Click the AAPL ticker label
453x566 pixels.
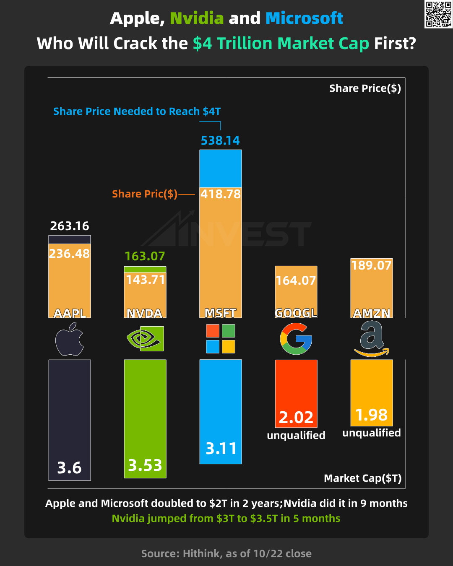(70, 313)
